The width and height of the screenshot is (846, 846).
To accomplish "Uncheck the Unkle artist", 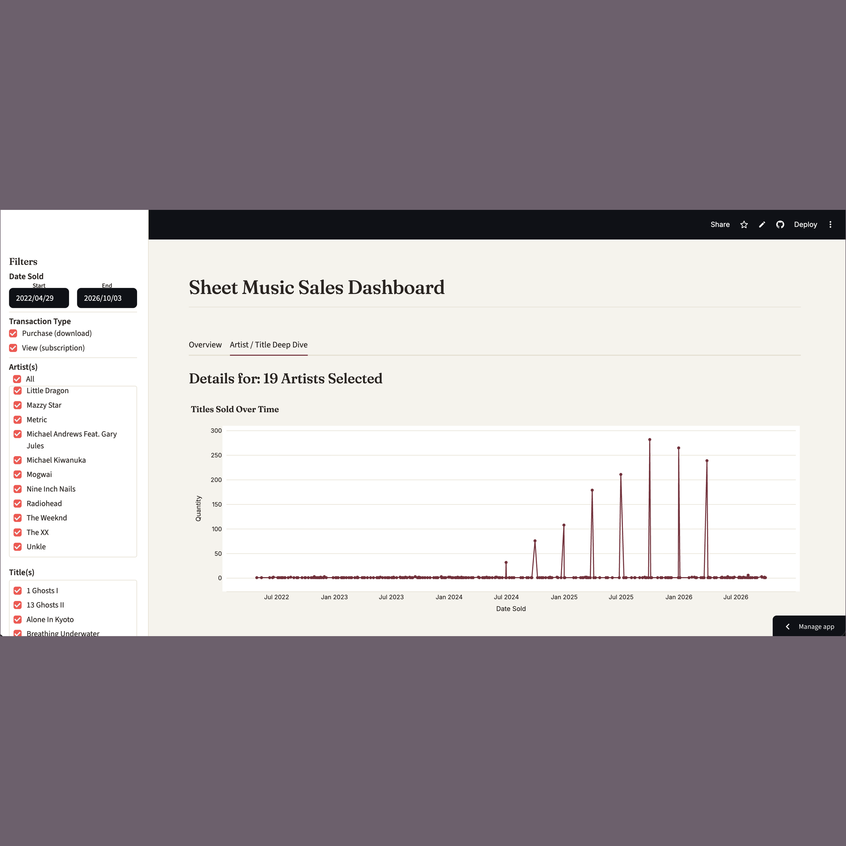I will click(x=18, y=547).
